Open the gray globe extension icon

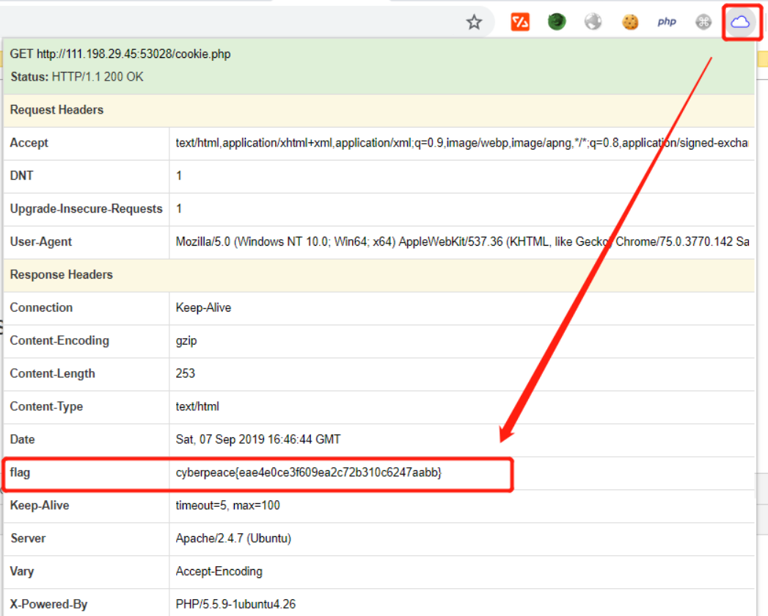pyautogui.click(x=593, y=21)
